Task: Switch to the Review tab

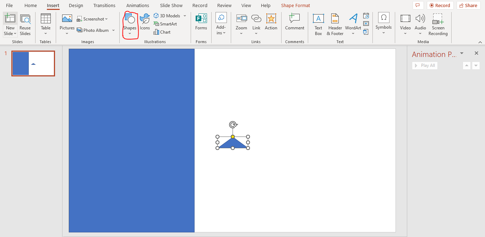Action: pyautogui.click(x=224, y=6)
